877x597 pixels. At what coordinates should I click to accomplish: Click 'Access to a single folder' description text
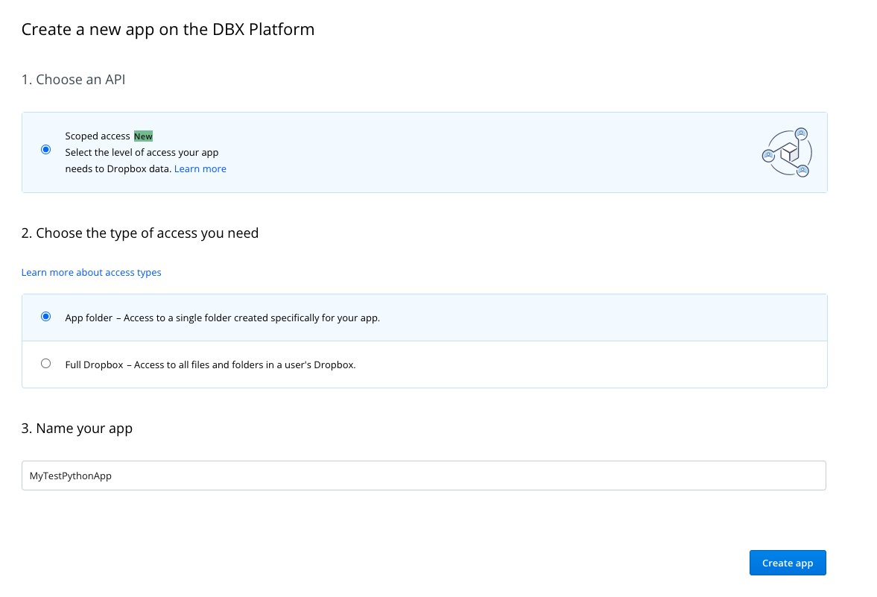252,318
